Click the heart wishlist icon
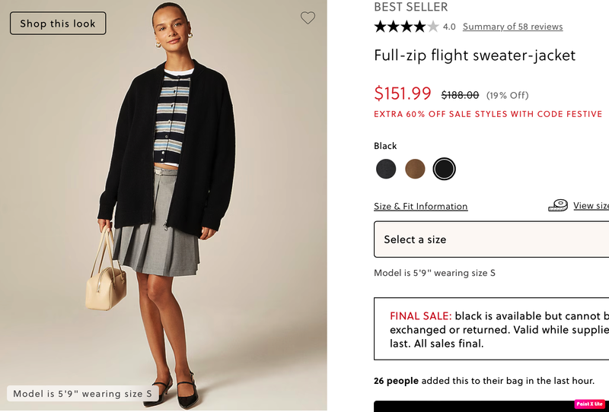This screenshot has height=412, width=609. [x=308, y=18]
